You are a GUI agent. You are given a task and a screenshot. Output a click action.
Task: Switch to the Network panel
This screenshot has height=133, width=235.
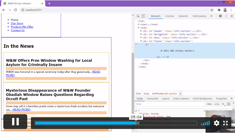[183, 16]
